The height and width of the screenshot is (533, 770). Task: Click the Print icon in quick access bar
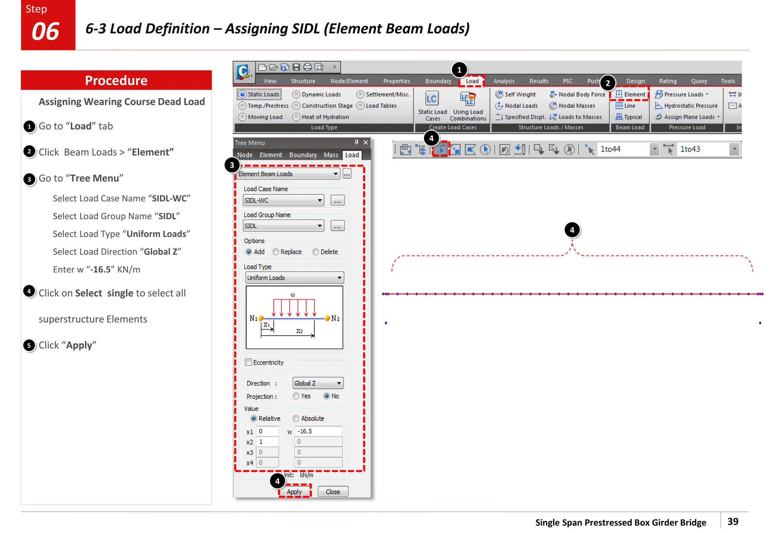point(308,67)
